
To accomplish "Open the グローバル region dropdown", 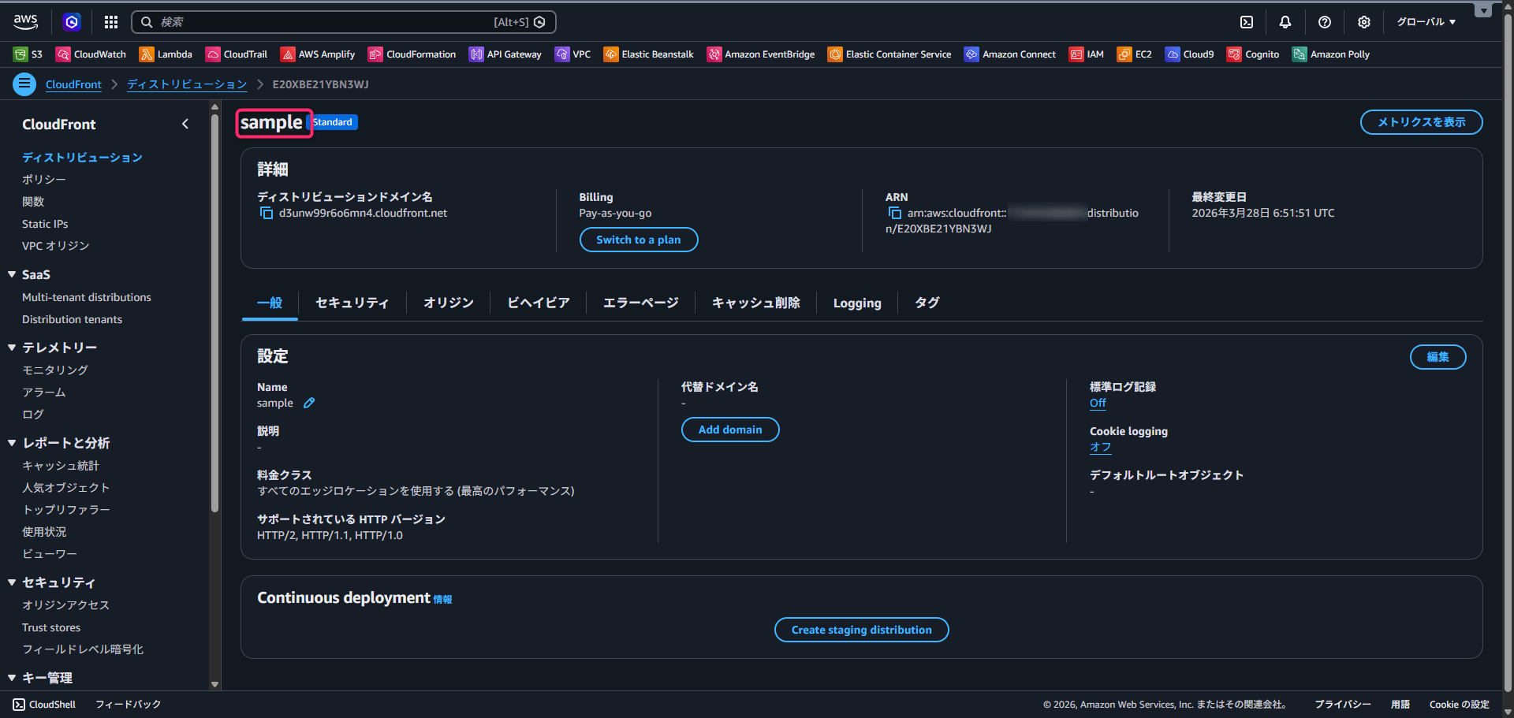I will [1426, 22].
